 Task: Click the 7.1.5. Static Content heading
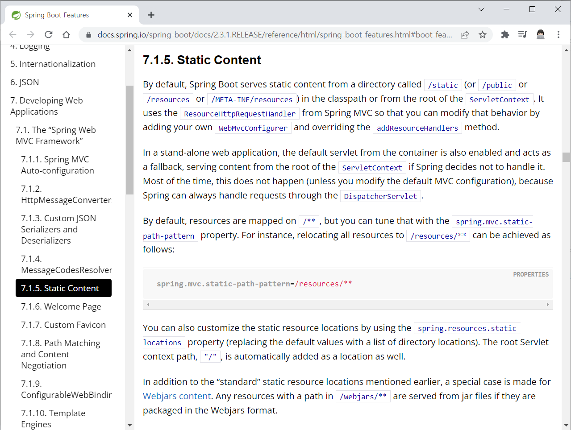pos(202,60)
